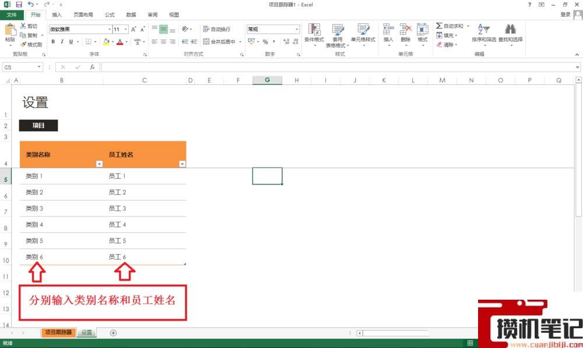The height and width of the screenshot is (348, 583).
Task: Open 单元格样式 cell styles
Action: 363,35
